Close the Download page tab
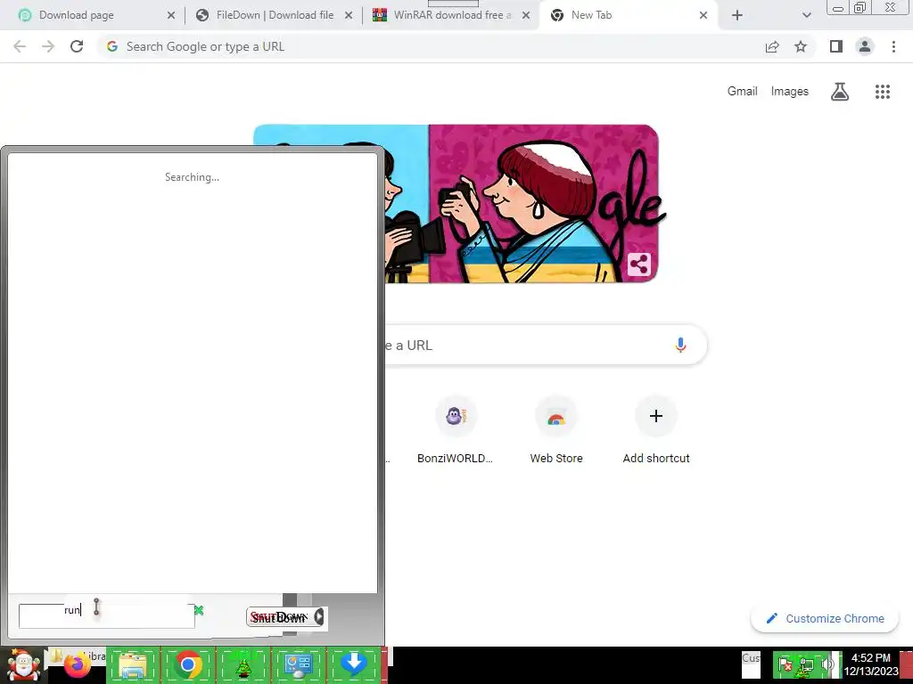The image size is (913, 684). (x=171, y=15)
